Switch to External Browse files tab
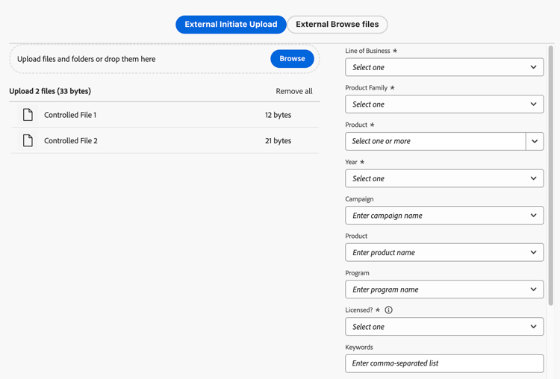The width and height of the screenshot is (560, 379). coord(337,25)
